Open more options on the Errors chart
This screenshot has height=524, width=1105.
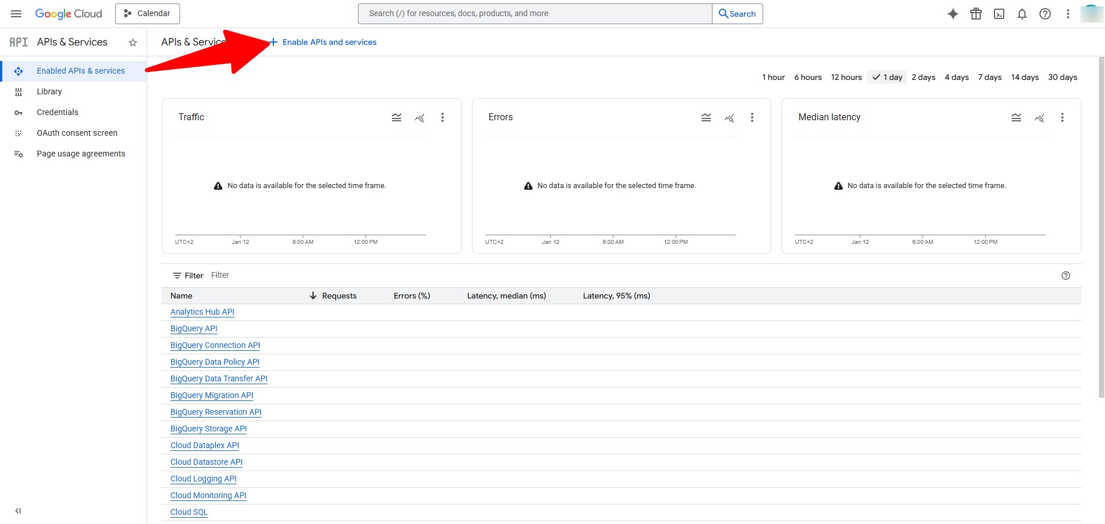pyautogui.click(x=752, y=117)
